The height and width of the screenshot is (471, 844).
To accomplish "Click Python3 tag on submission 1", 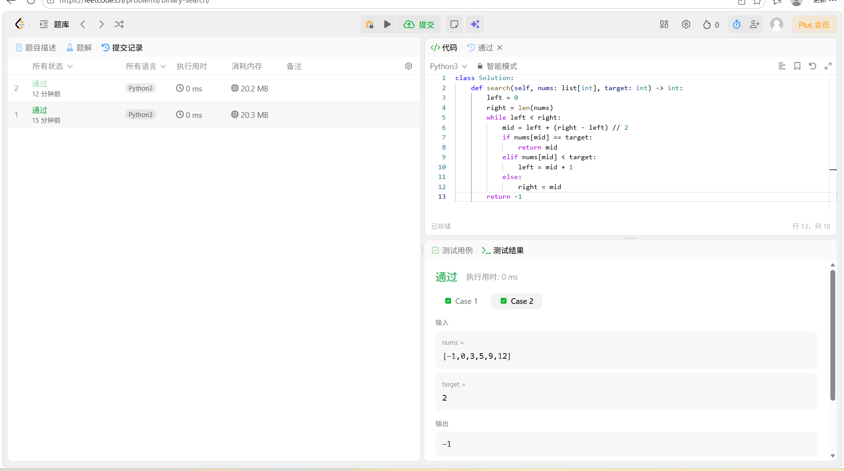I will tap(141, 115).
